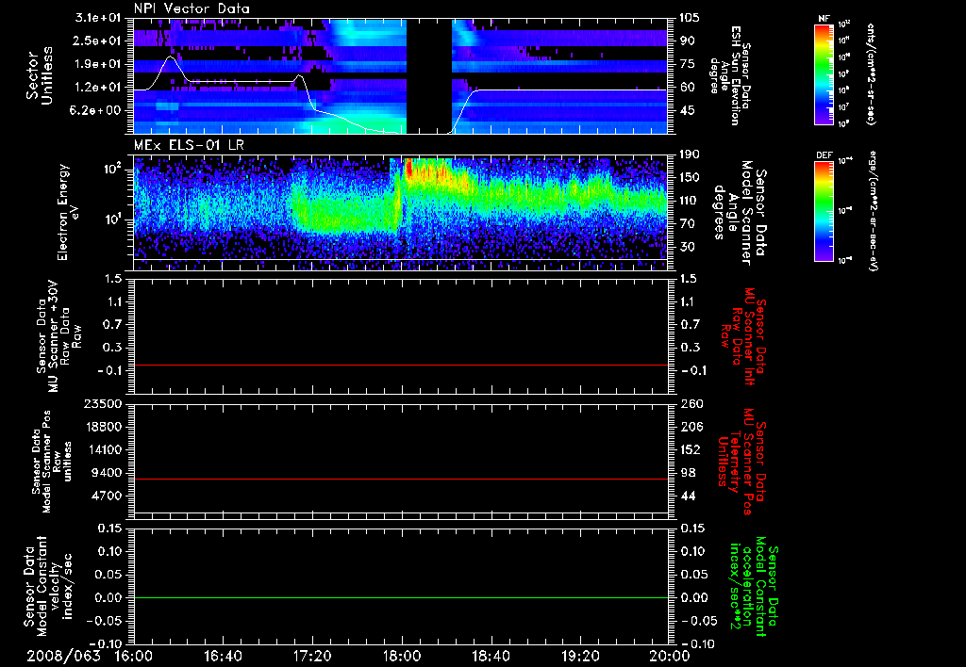Click the 6.2e+00 sector tick value
966x667 pixels.
(x=93, y=111)
